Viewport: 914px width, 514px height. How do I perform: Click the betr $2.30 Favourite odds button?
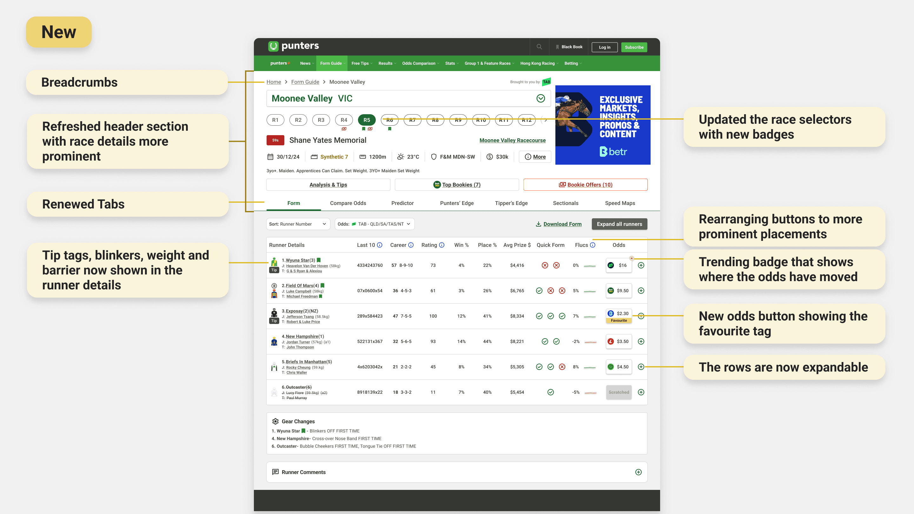coord(619,316)
